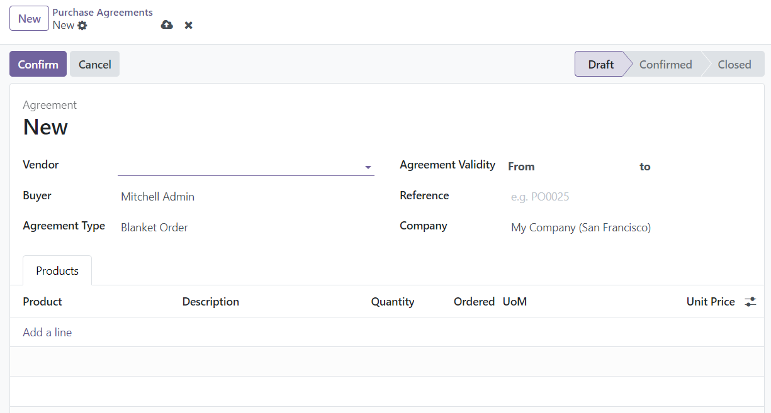
Task: Click the Quantity column header
Action: click(x=393, y=302)
